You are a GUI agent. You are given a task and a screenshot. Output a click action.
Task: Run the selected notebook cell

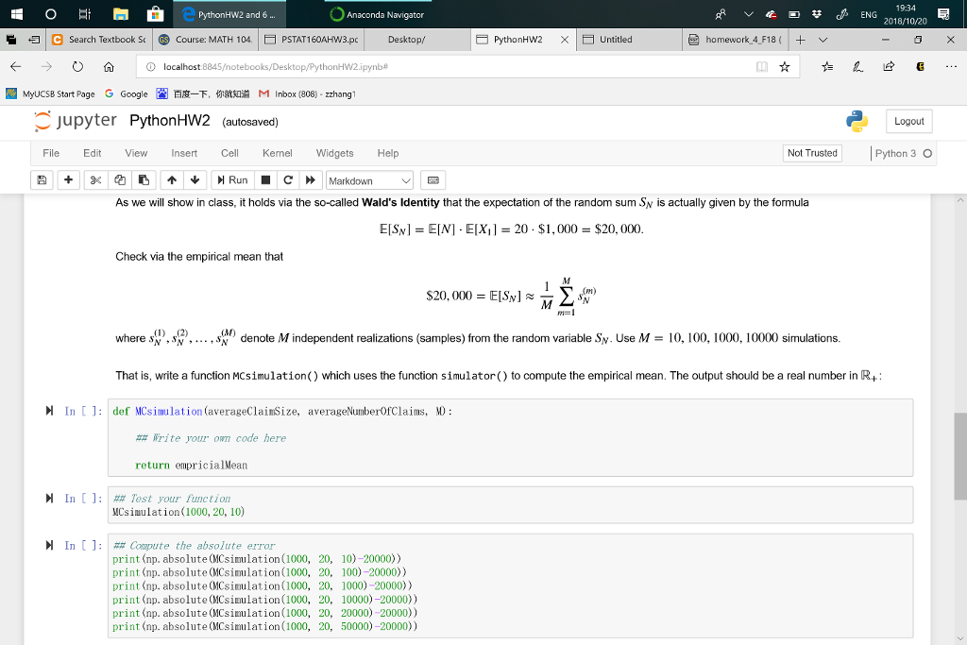point(233,179)
